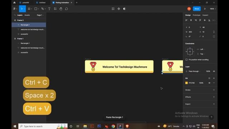
Task: Start presentation with the play icon
Action: click(x=205, y=9)
